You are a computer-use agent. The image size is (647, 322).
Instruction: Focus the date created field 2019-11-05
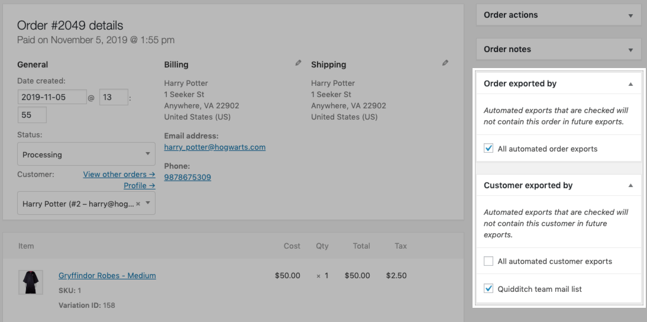click(x=52, y=97)
